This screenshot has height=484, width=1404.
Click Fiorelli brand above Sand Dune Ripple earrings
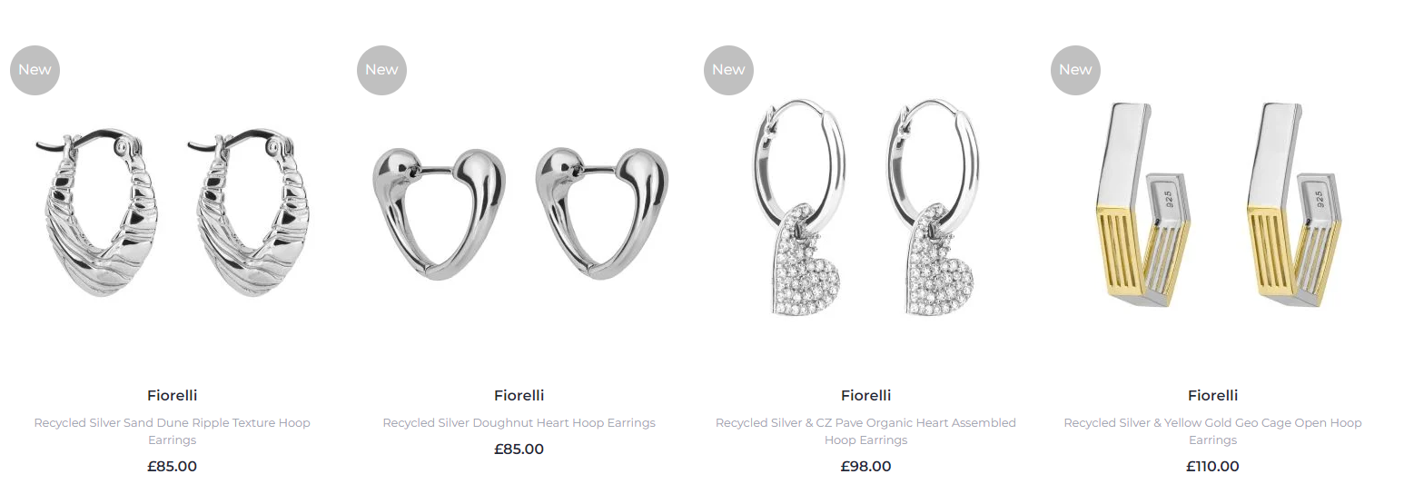click(172, 396)
